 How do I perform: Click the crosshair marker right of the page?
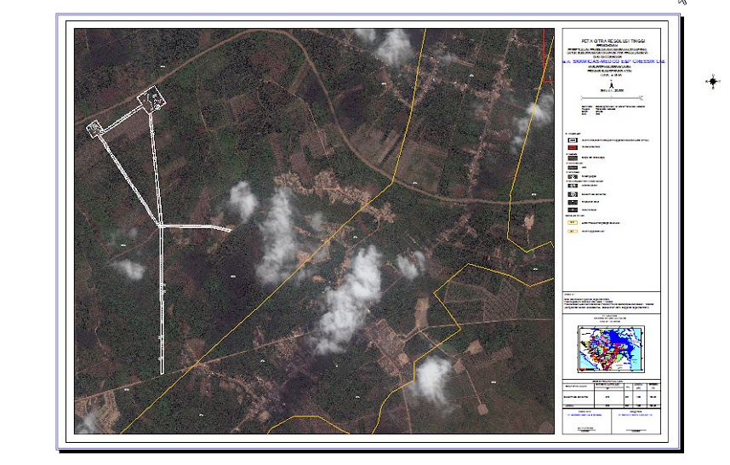click(712, 82)
